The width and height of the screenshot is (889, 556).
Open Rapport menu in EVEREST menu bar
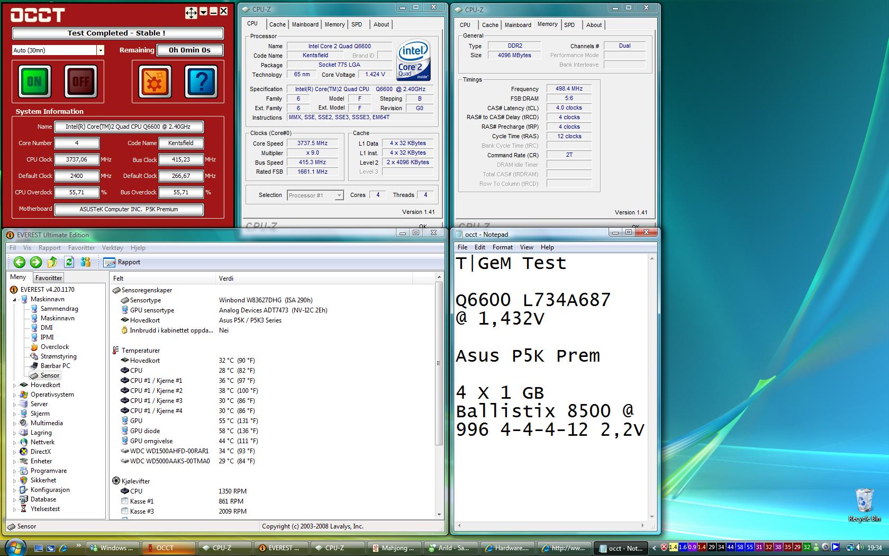(50, 248)
